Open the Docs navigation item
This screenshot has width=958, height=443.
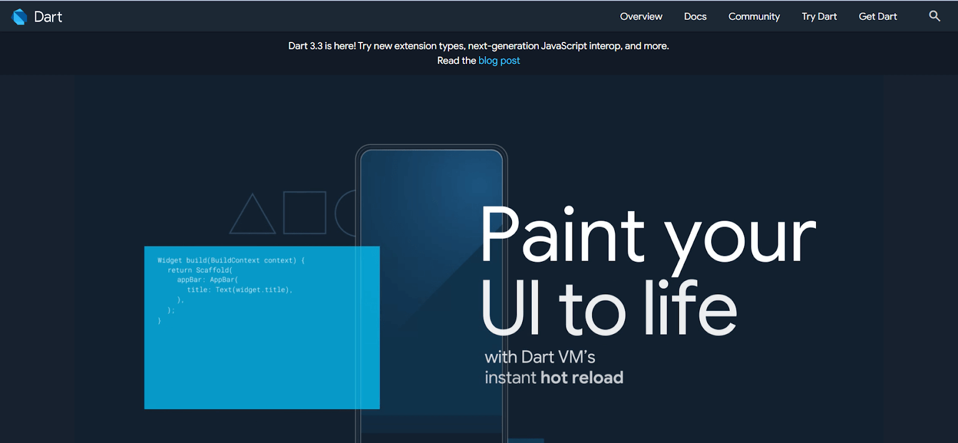coord(695,17)
